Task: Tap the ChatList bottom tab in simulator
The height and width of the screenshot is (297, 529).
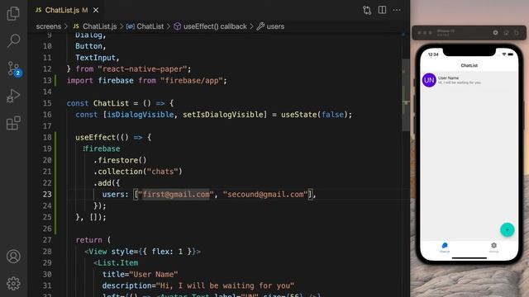Action: point(445,247)
